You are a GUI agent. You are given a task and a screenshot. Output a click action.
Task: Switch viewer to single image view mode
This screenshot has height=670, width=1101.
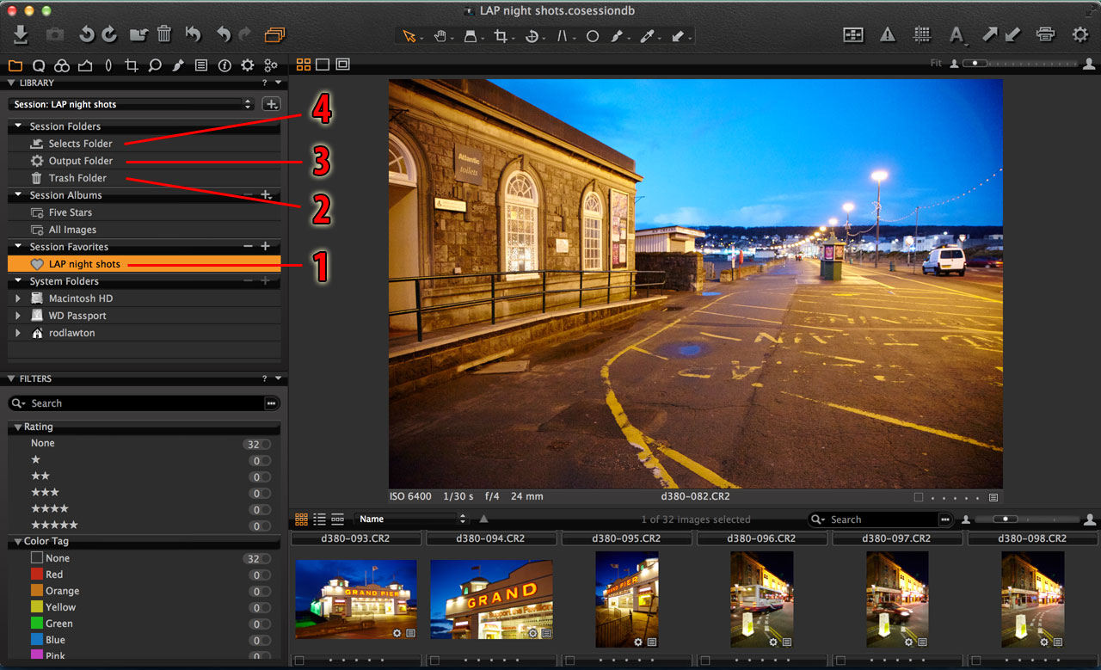pos(323,65)
